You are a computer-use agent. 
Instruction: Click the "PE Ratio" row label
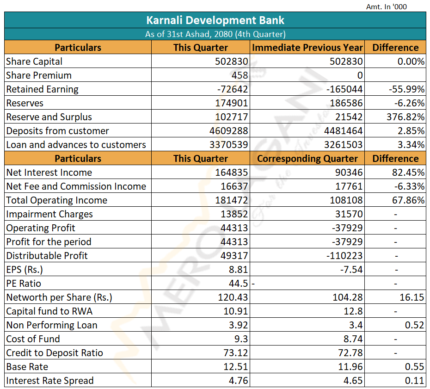pos(24,284)
